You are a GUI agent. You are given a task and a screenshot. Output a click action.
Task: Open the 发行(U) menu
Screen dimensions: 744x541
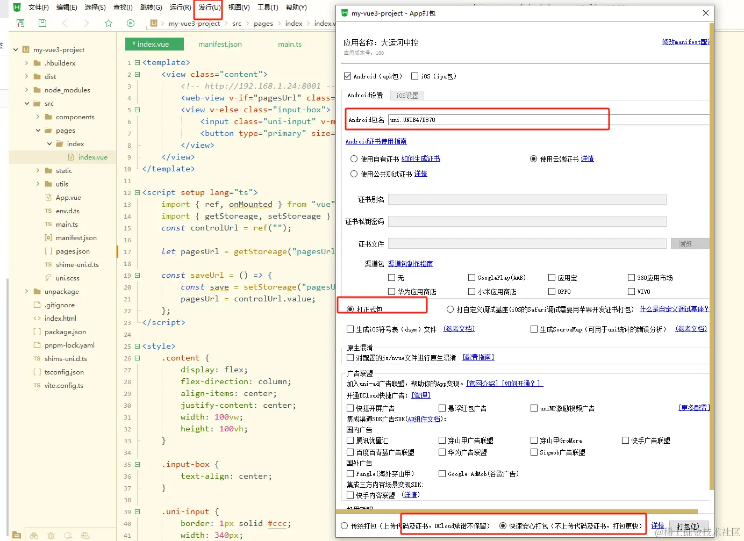click(209, 8)
